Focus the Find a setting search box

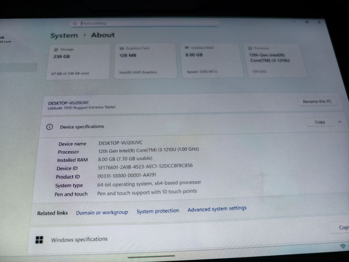(x=147, y=24)
